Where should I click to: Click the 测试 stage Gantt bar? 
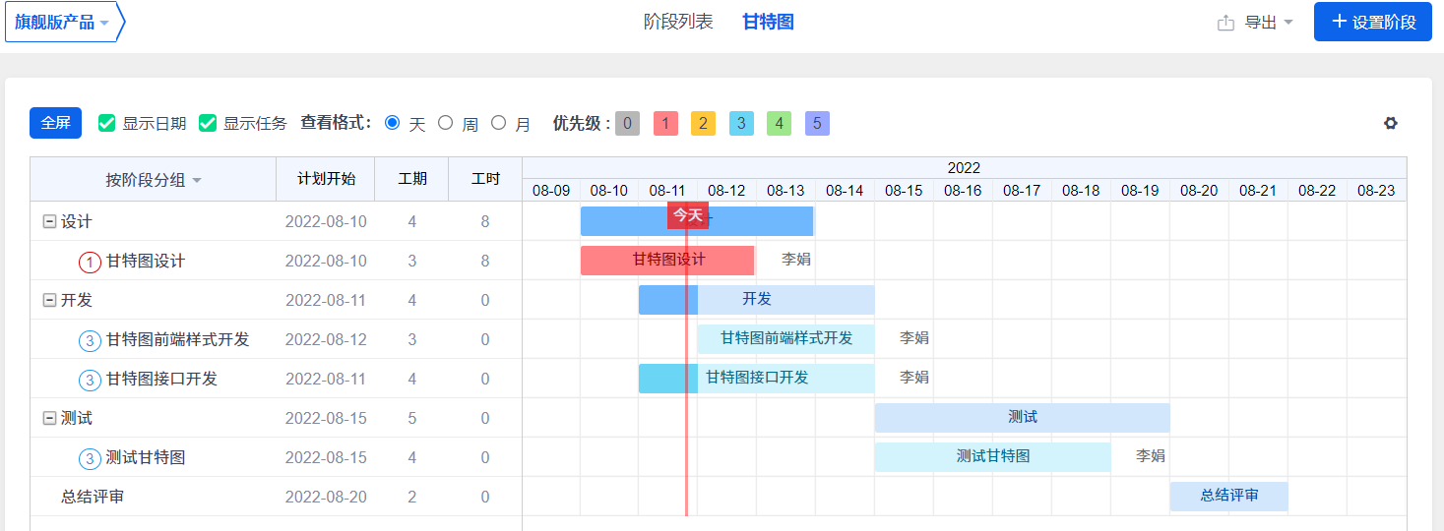1023,418
